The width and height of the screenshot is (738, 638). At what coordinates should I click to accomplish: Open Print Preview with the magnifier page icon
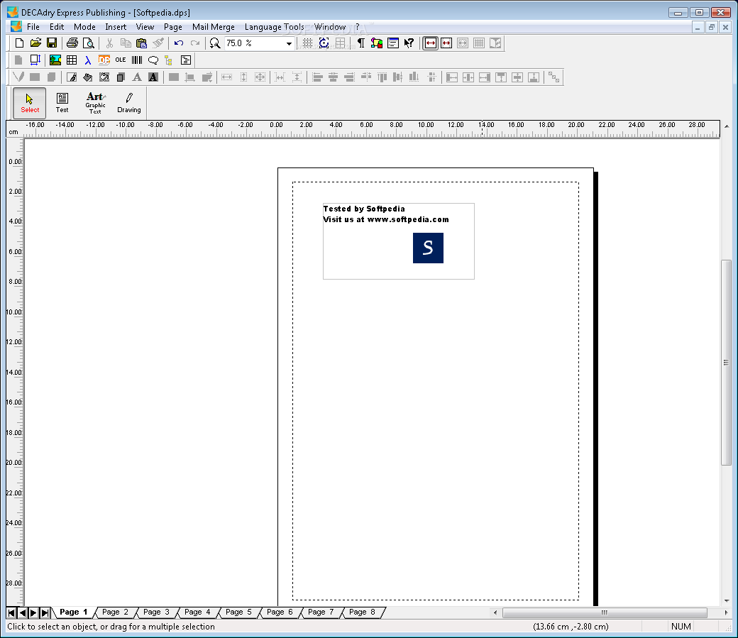[89, 43]
